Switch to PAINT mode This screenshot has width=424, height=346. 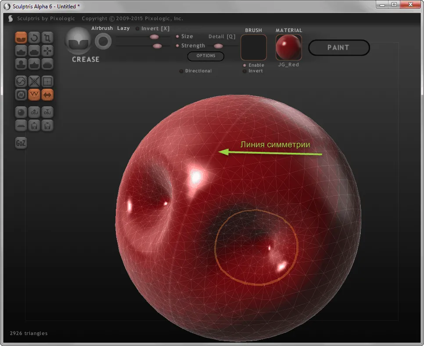click(x=339, y=47)
